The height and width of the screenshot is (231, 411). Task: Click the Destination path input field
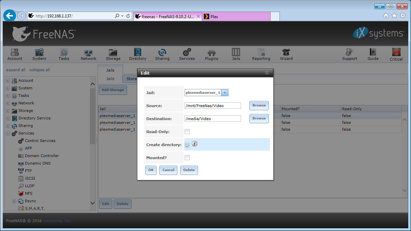(x=213, y=119)
